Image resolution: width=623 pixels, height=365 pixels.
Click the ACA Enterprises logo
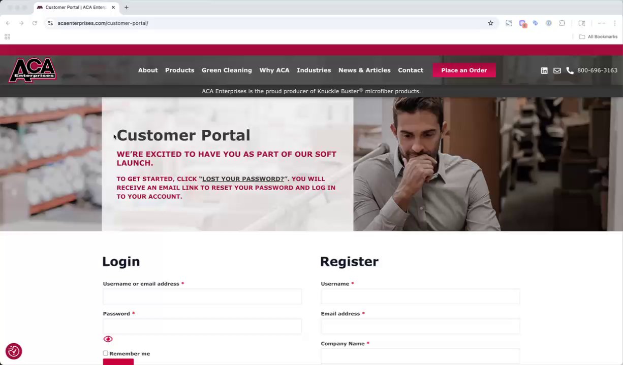click(32, 70)
